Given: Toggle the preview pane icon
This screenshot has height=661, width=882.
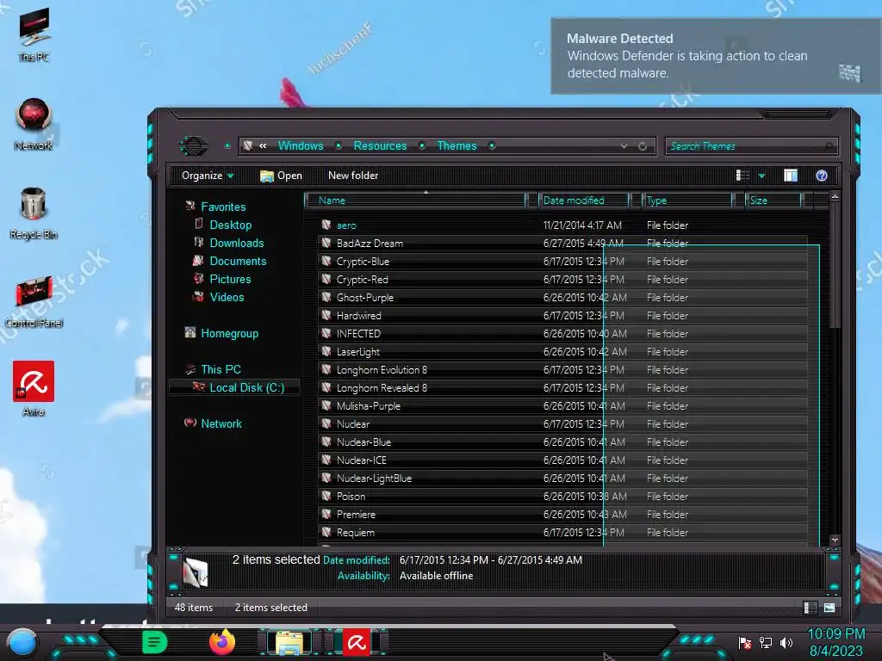Looking at the screenshot, I should click(x=791, y=176).
